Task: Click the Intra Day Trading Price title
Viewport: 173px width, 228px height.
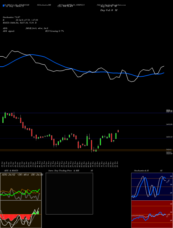Action: [x=71, y=171]
